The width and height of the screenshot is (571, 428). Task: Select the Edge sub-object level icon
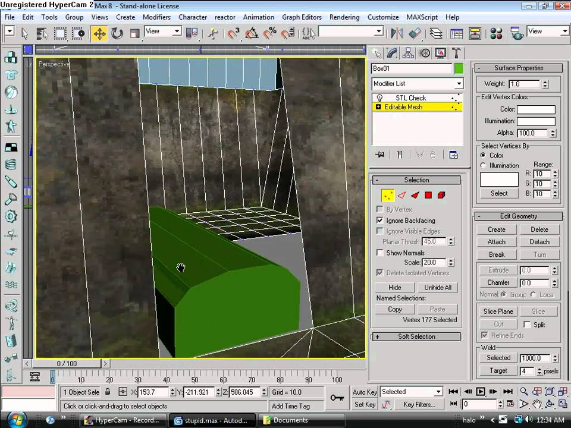(401, 196)
